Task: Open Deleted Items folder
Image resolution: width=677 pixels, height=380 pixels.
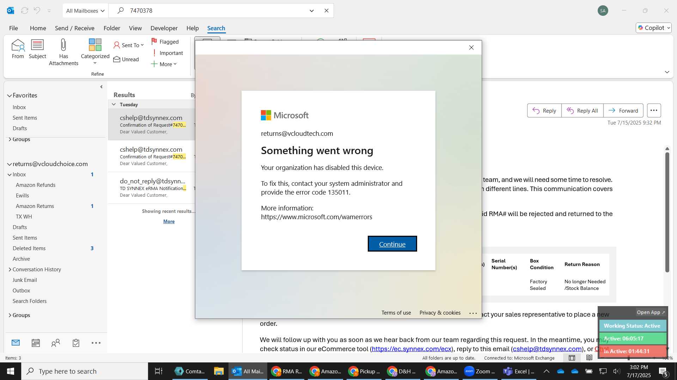Action: tap(29, 248)
